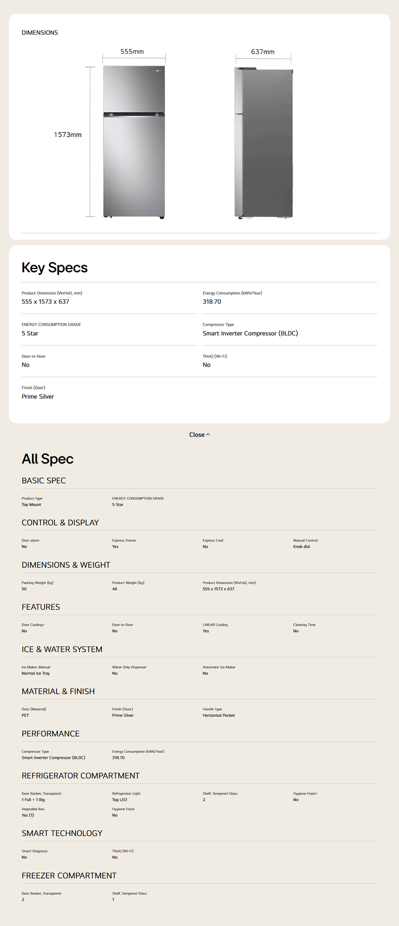Click the LINEAR Cooling feature label
The height and width of the screenshot is (926, 399).
tap(215, 625)
